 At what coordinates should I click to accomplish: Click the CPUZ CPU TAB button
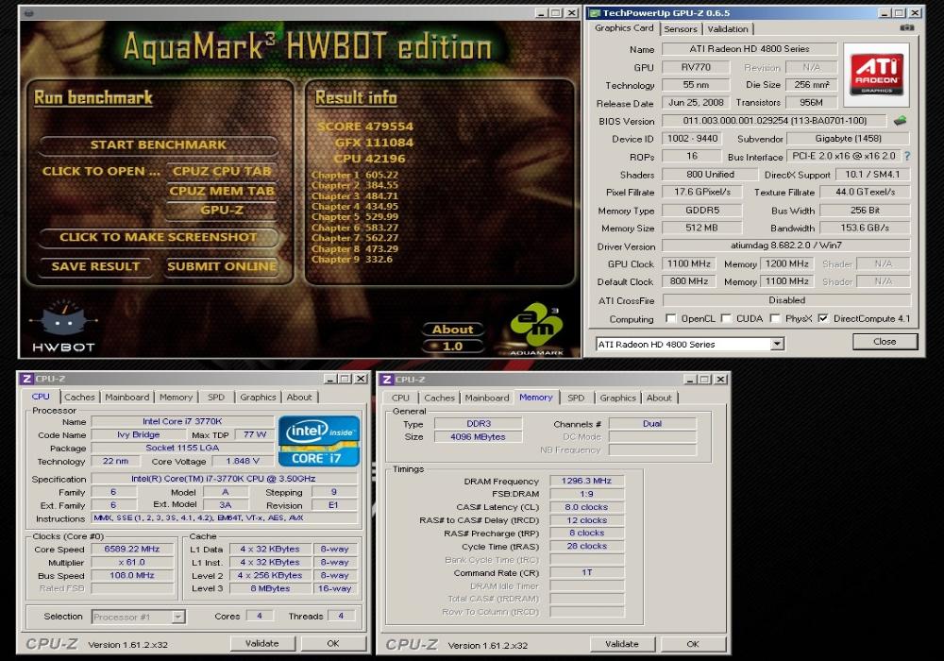coord(222,171)
